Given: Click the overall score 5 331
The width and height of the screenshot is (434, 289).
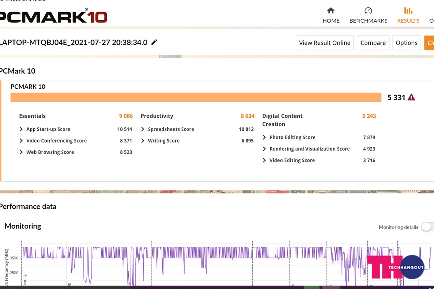Looking at the screenshot, I should click(396, 97).
